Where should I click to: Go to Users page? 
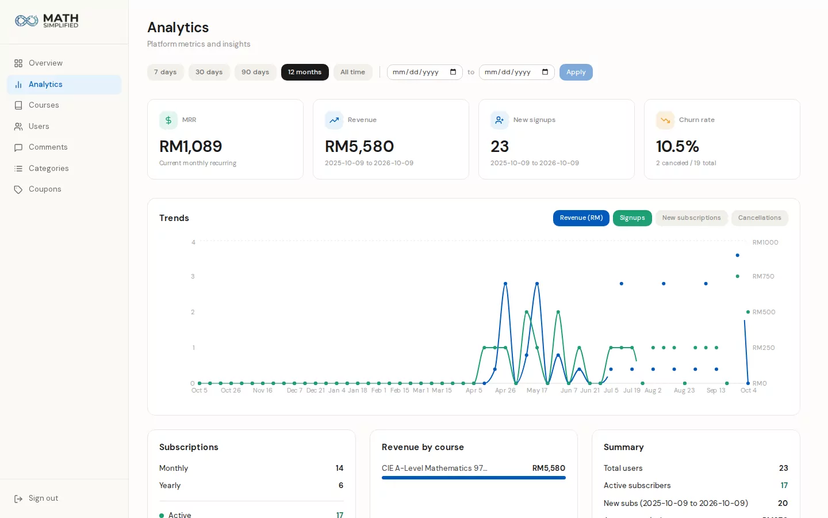(x=64, y=127)
